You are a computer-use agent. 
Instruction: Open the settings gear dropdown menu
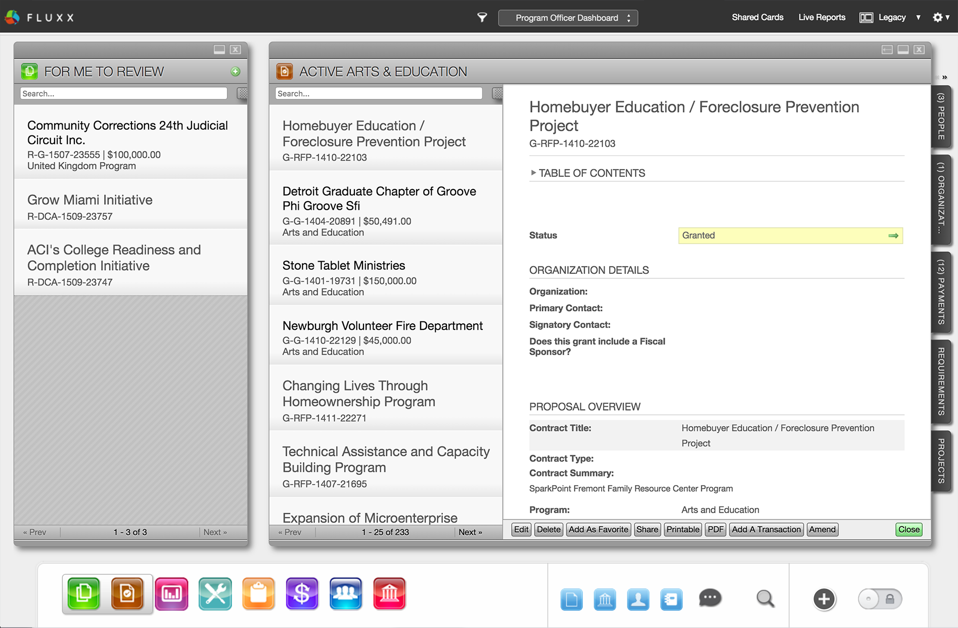(x=940, y=17)
